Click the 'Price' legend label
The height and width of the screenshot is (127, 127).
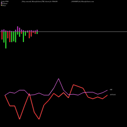(4, 6)
